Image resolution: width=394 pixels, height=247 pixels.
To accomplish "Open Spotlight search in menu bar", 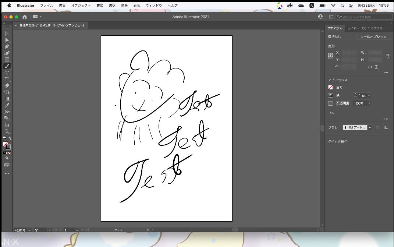I will pyautogui.click(x=342, y=5).
